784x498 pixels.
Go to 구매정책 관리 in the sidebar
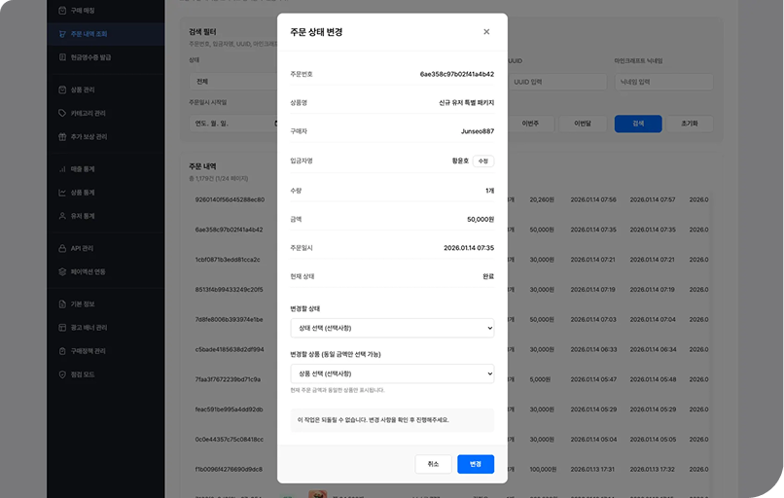pyautogui.click(x=105, y=351)
